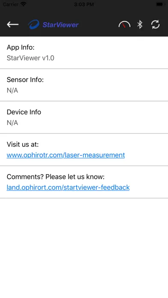
Task: Tap the Bluetooth icon
Action: [x=140, y=24]
